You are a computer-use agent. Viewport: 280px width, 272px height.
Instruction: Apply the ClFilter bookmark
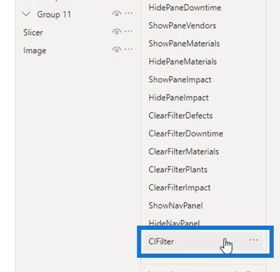pos(161,241)
